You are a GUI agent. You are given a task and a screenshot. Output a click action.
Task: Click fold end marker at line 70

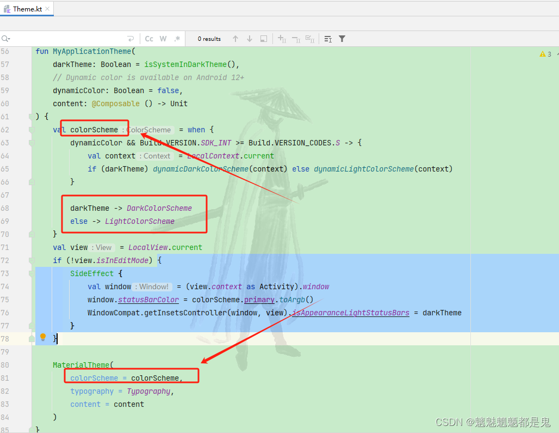[32, 234]
